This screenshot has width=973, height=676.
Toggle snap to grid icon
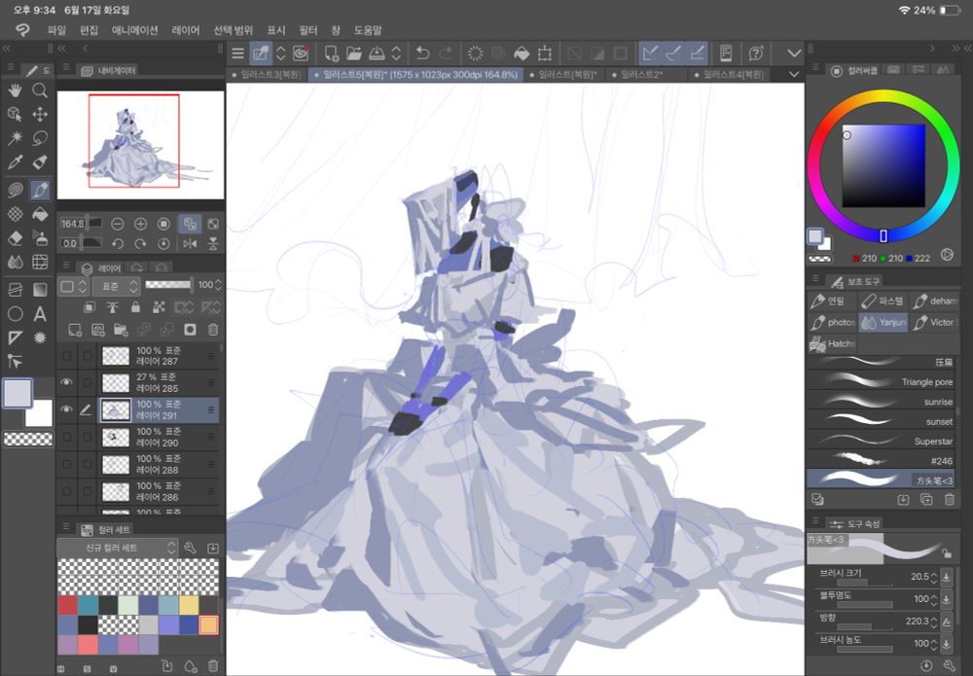pos(698,53)
